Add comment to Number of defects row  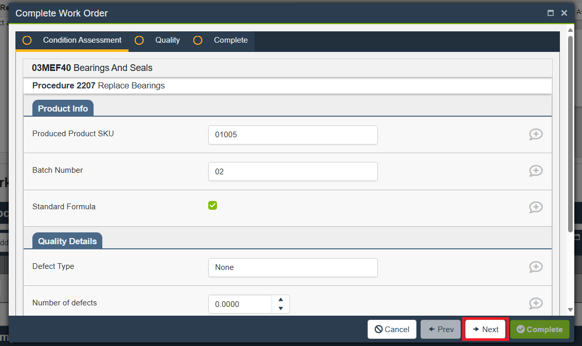(536, 303)
